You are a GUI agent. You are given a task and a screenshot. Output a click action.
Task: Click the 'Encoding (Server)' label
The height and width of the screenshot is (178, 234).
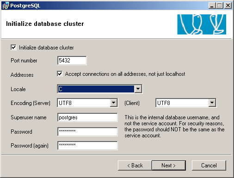(x=31, y=103)
